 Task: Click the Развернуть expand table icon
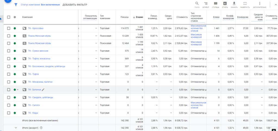click(x=245, y=5)
